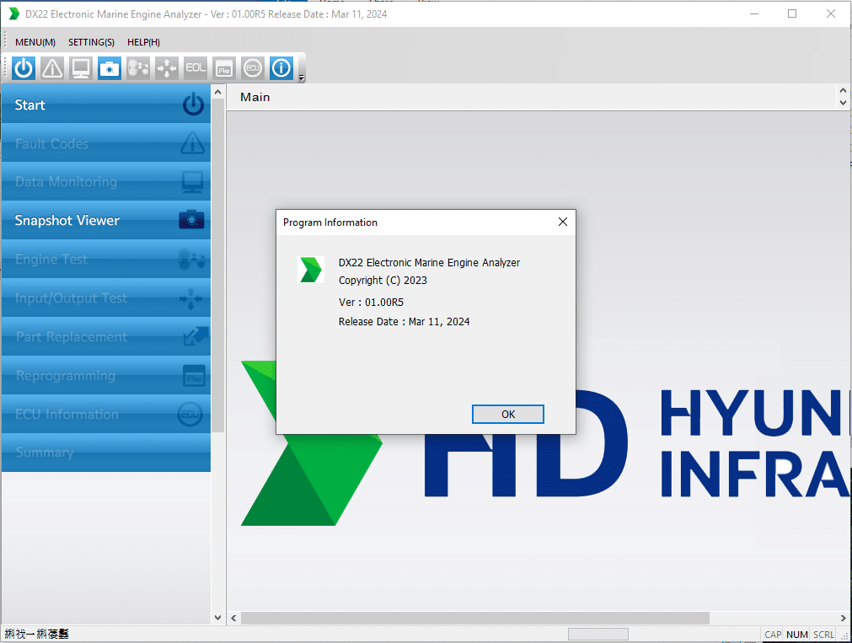
Task: Open the HELP(H) menu
Action: (x=143, y=42)
